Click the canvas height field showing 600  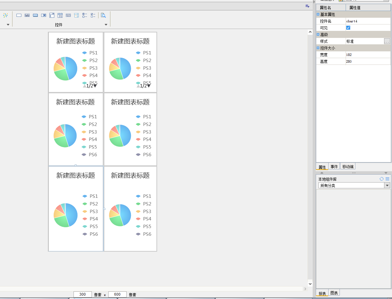point(117,294)
